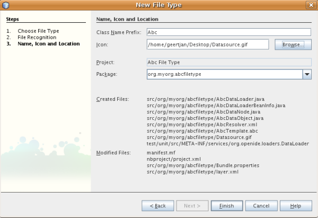Click the Class Name Prefix field

(228, 33)
